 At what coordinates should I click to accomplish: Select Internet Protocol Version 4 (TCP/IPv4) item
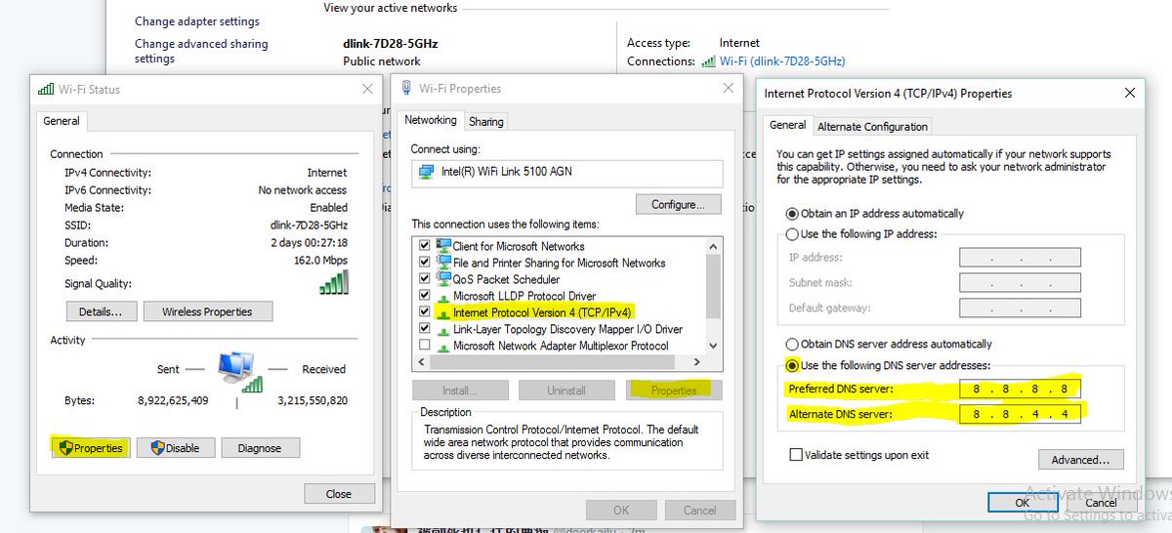(x=543, y=312)
